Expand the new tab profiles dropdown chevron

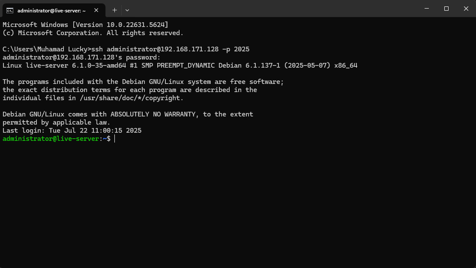(127, 10)
